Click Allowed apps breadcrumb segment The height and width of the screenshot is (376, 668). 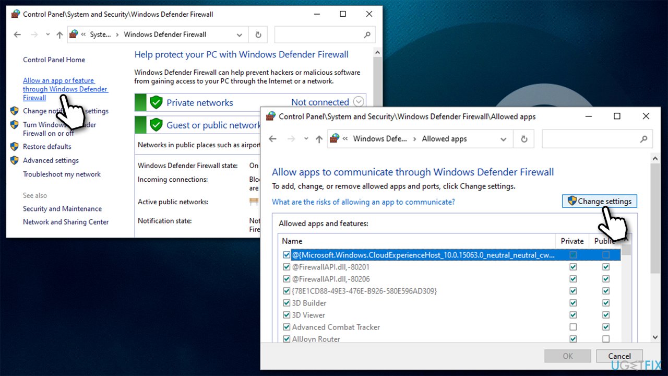444,139
